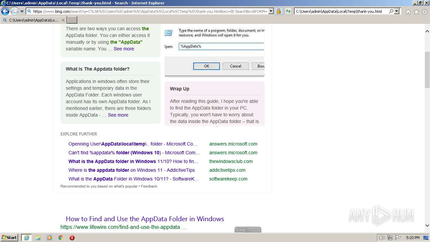The image size is (430, 242).
Task: Click See more under AppData variable text
Action: pos(124,49)
